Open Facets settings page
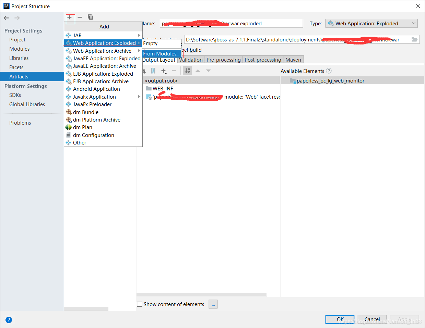The width and height of the screenshot is (425, 328). pos(16,67)
